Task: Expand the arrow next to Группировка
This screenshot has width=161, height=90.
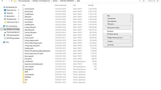Action: pos(131,21)
